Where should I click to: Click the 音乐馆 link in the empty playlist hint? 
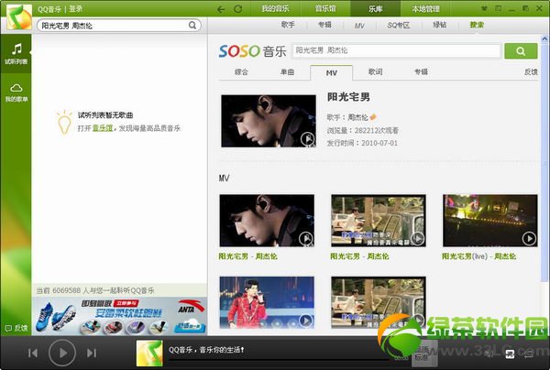103,128
